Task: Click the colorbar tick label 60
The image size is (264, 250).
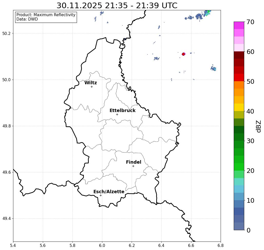Action: click(250, 52)
